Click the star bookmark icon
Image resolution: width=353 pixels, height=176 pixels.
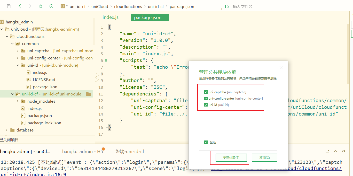(41, 6)
